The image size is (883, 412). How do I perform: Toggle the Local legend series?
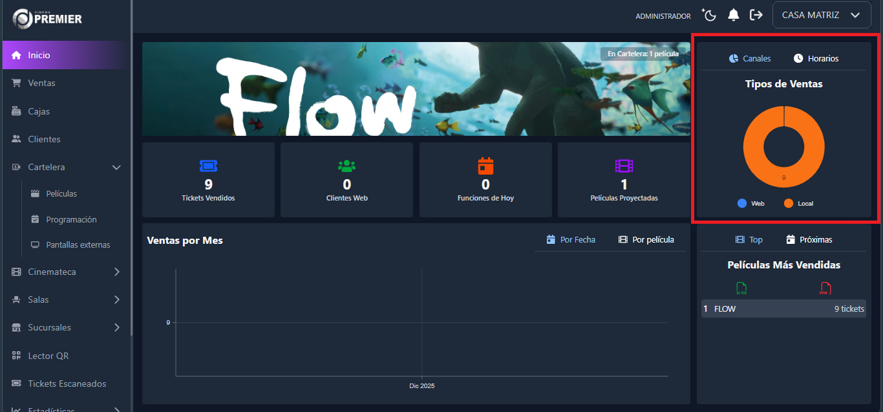click(x=798, y=203)
